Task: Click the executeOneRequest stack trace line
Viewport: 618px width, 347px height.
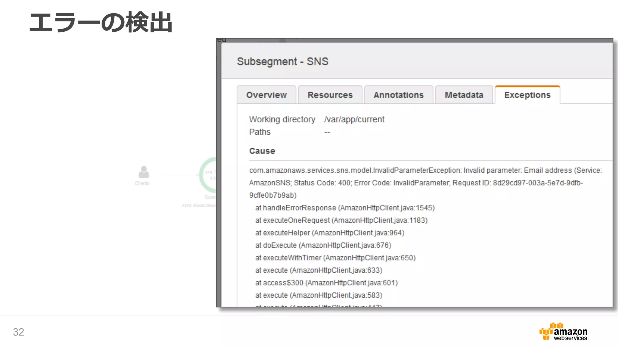Action: (x=341, y=220)
